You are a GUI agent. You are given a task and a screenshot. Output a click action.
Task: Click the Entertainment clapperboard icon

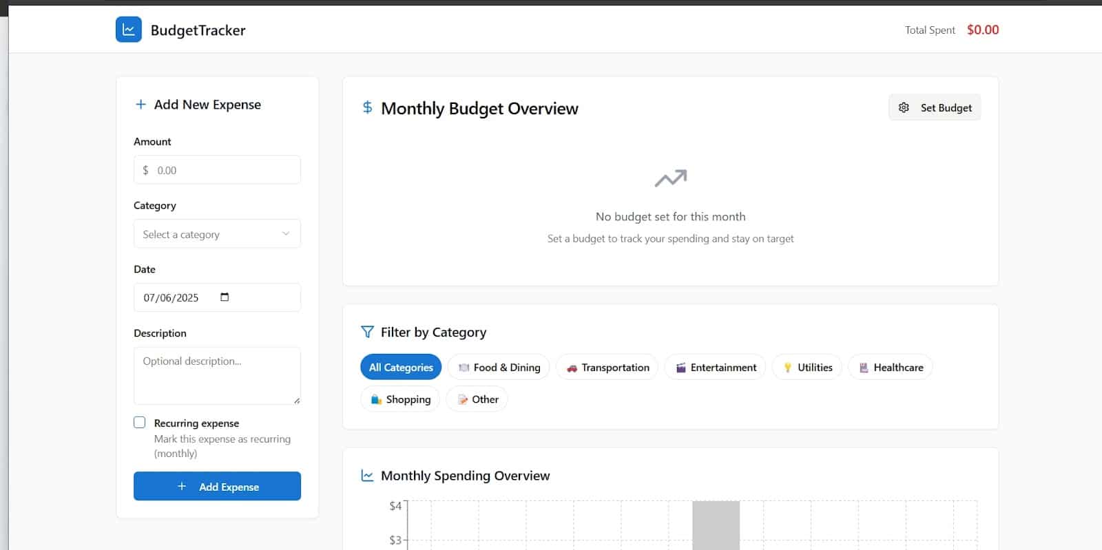tap(680, 368)
